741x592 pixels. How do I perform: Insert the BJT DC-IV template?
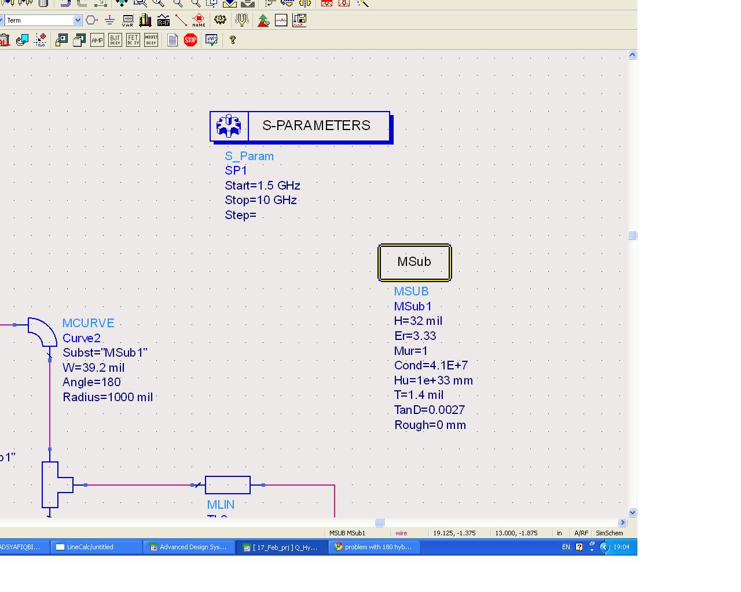(115, 40)
